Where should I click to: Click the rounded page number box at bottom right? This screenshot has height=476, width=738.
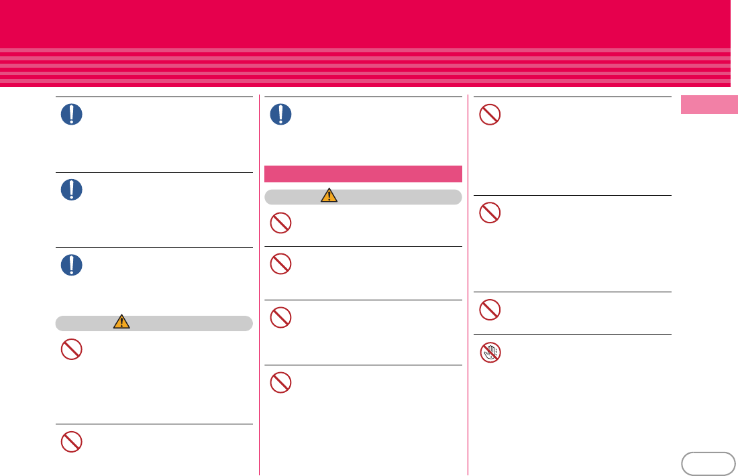click(x=708, y=464)
